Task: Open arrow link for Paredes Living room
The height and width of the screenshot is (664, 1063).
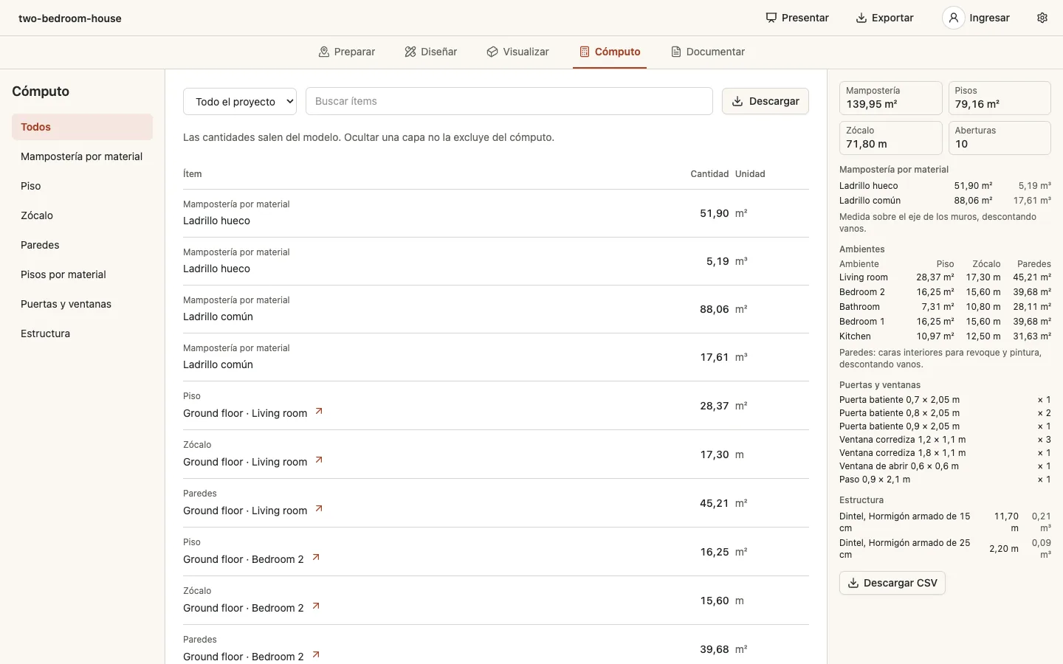Action: tap(319, 509)
